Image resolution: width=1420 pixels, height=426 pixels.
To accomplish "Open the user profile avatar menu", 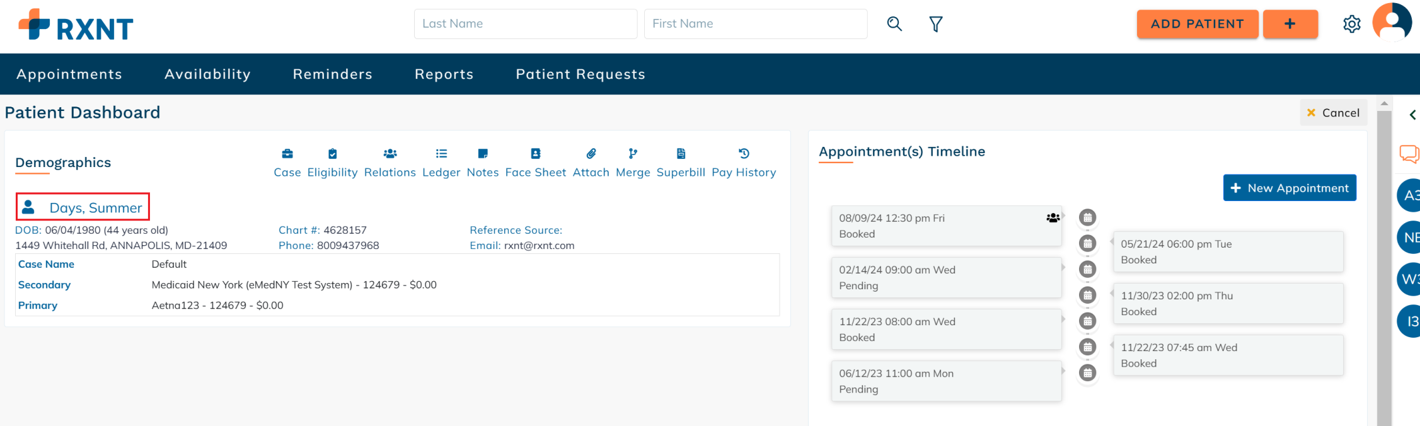I will (1392, 22).
